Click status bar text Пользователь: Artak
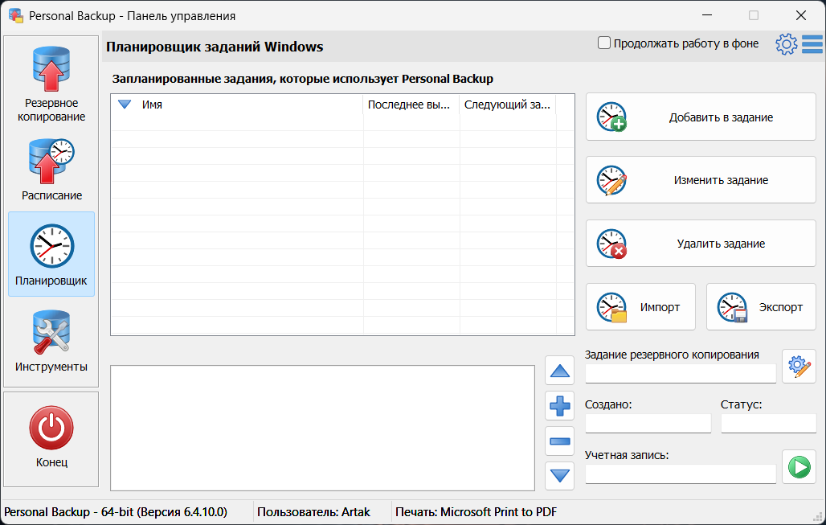The image size is (826, 525). pyautogui.click(x=313, y=512)
